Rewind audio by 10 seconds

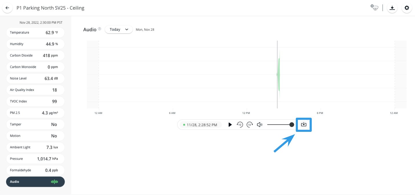pos(240,125)
